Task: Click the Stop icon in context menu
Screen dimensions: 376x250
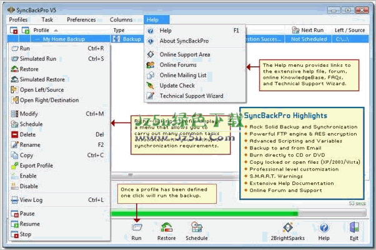Action: point(14,234)
